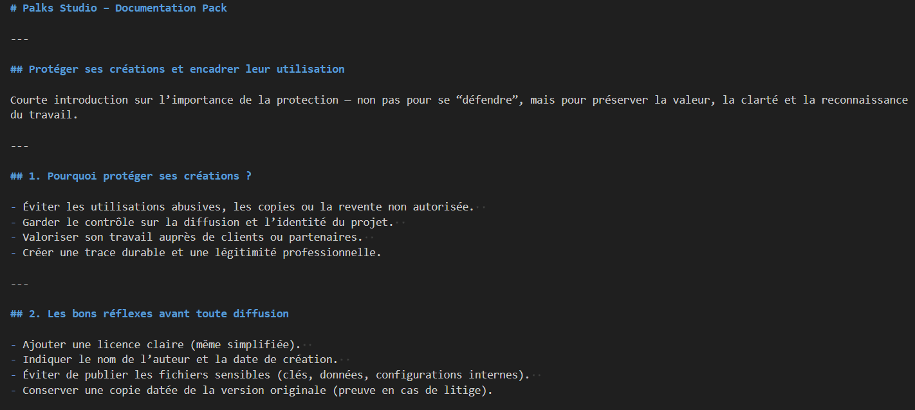The height and width of the screenshot is (410, 915).
Task: Click the horizontal rule below the main title
Action: coord(19,39)
